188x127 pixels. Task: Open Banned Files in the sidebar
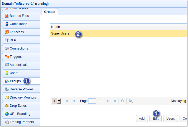click(21, 16)
